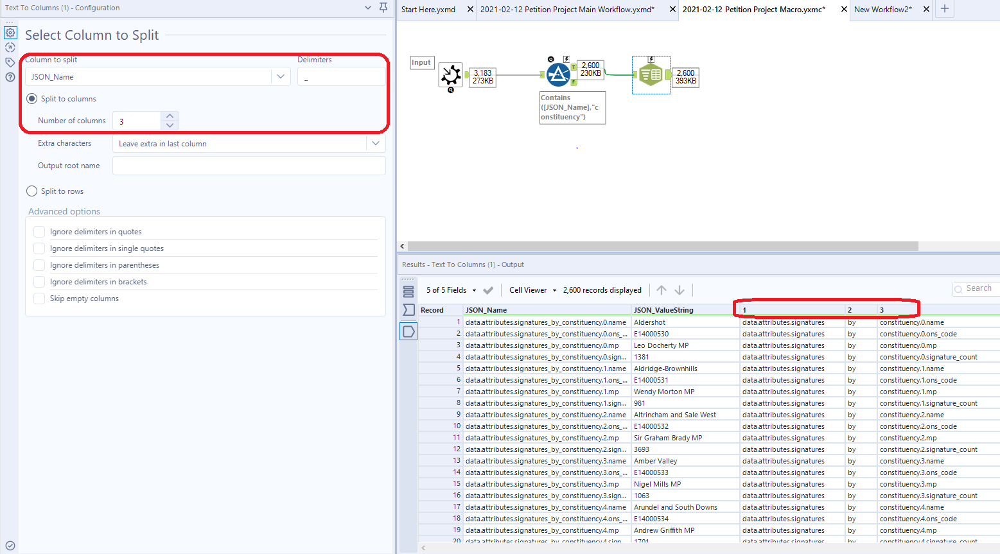Switch to the Start Here.yxmd tab

(x=428, y=10)
